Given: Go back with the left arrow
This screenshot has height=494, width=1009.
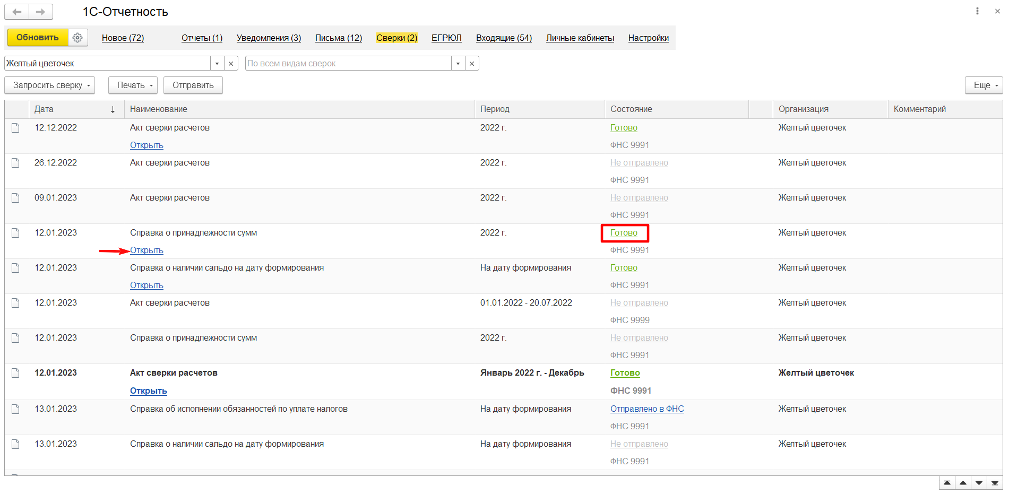Looking at the screenshot, I should pyautogui.click(x=17, y=12).
